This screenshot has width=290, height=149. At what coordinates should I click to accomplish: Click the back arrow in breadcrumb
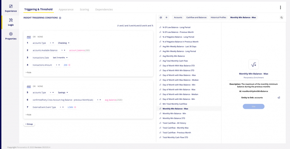[x=167, y=18]
